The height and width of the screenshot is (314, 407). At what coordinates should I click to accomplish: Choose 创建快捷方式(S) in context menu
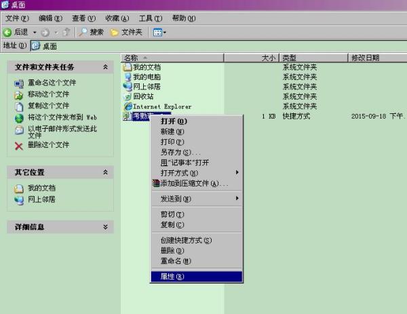click(197, 240)
